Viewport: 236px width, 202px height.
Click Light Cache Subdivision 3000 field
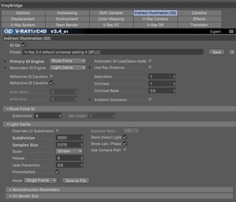coord(69,138)
